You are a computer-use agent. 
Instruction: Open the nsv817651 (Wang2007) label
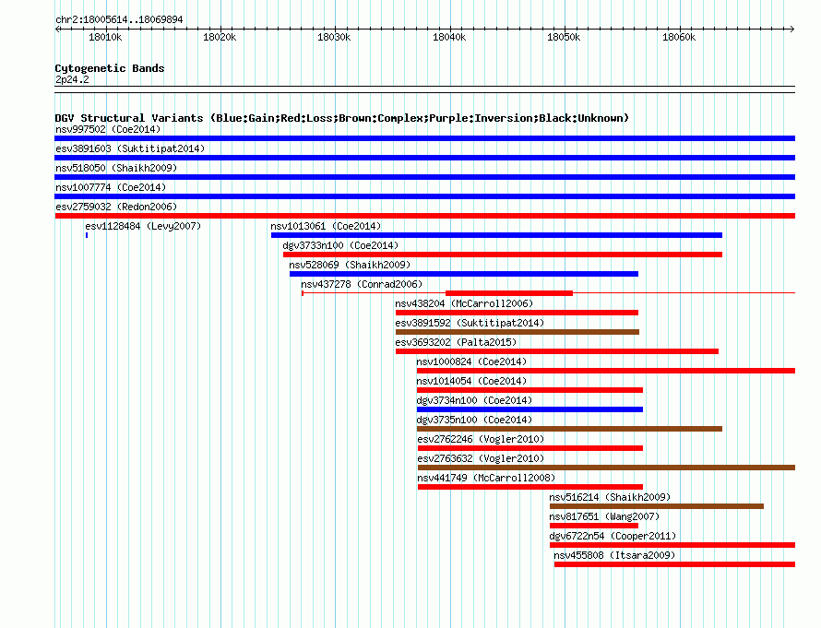604,516
